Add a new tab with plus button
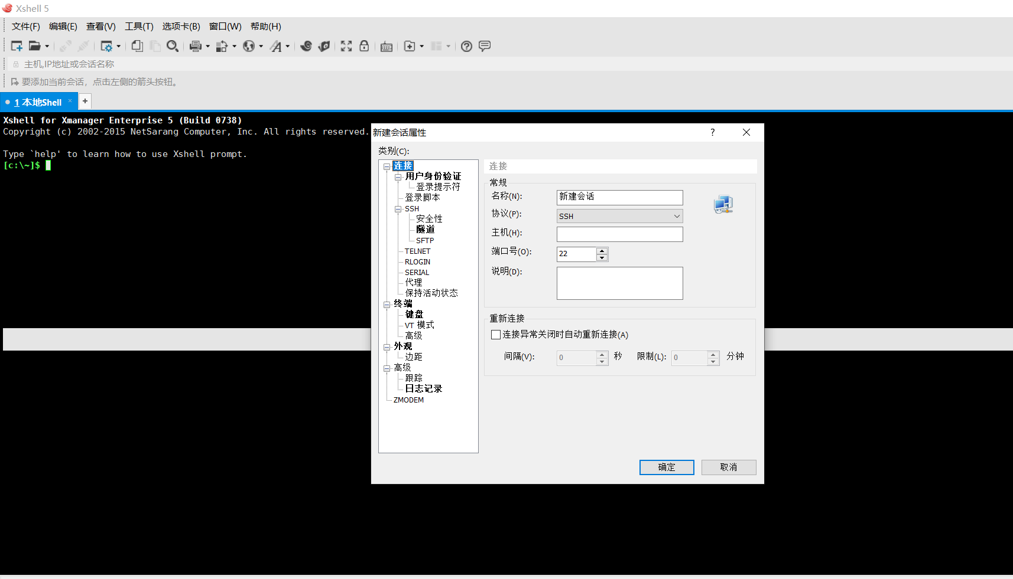 click(85, 101)
